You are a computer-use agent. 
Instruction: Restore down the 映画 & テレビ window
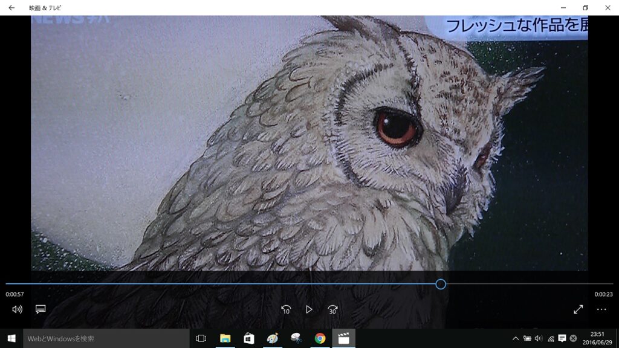(x=585, y=7)
